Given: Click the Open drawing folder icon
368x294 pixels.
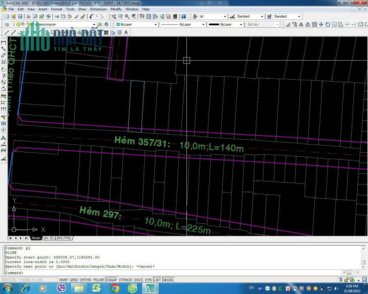Looking at the screenshot, I should tap(13, 16).
